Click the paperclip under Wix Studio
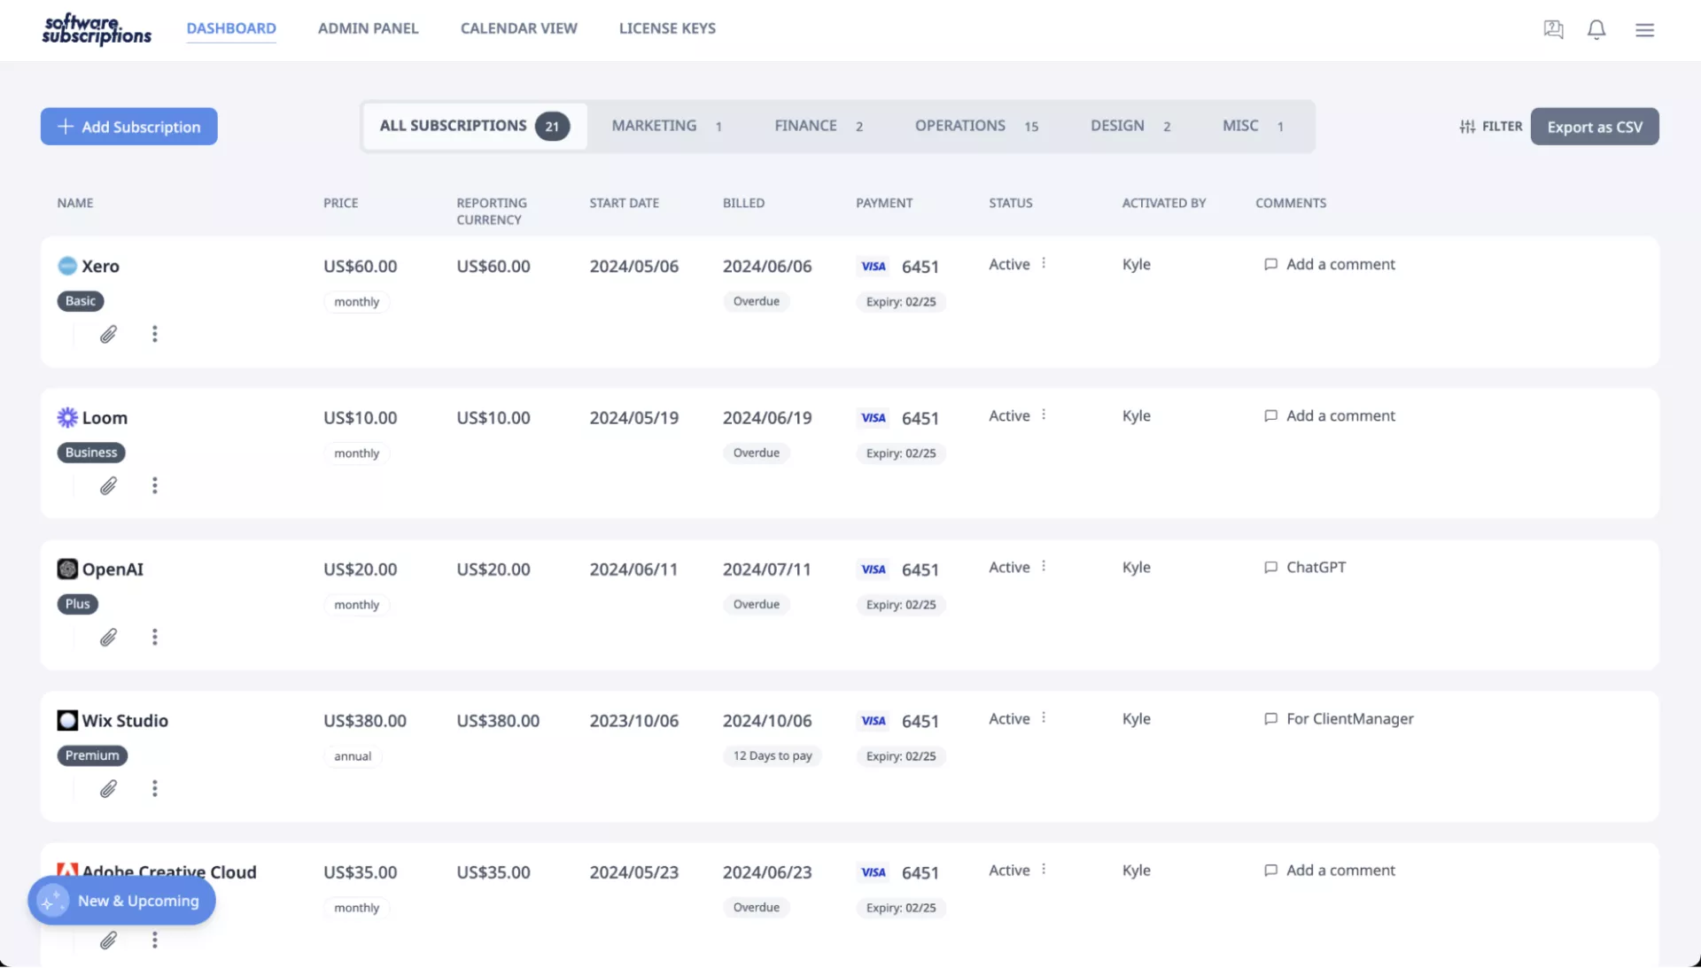Screen dimensions: 1701x968 108,789
